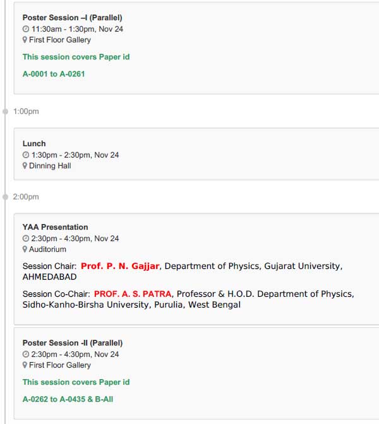Click the clock icon in the Poster Session II card

26,354
